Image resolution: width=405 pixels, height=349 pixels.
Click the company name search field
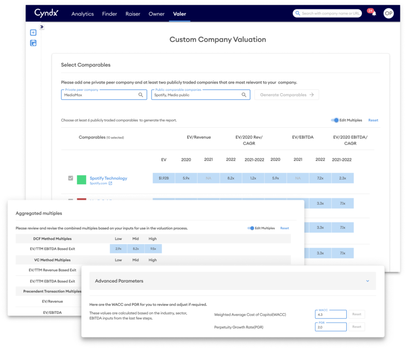point(327,13)
